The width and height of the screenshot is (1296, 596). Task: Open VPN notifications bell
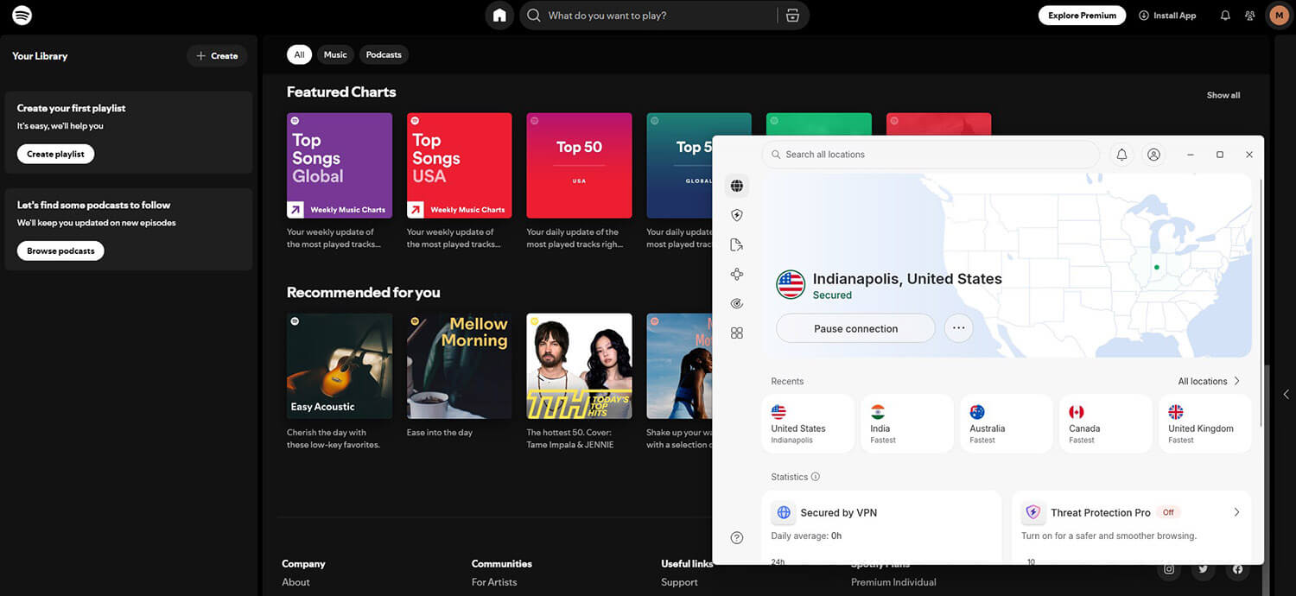pyautogui.click(x=1121, y=155)
